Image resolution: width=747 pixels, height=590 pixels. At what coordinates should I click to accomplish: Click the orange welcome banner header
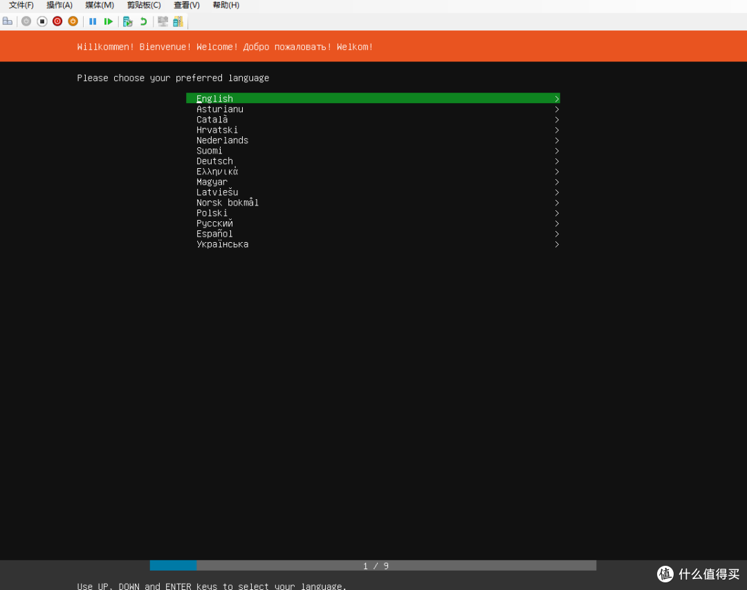(x=373, y=46)
